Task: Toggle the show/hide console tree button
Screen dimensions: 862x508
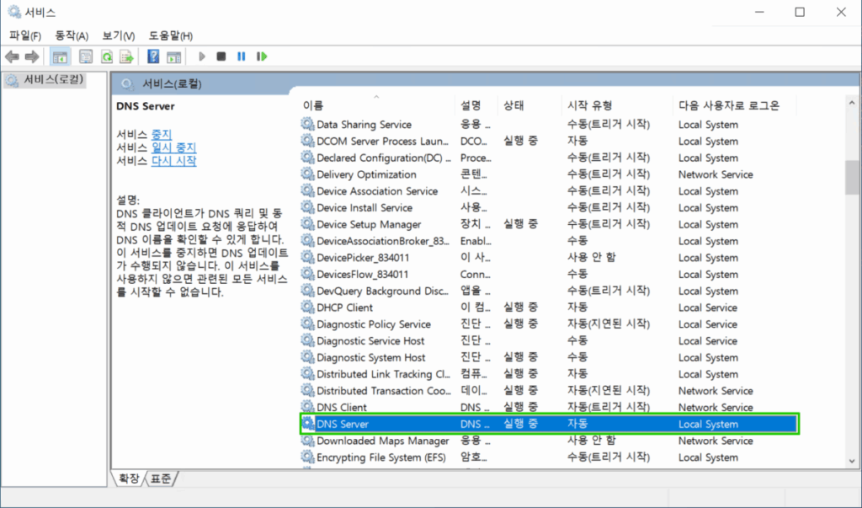Action: point(60,56)
